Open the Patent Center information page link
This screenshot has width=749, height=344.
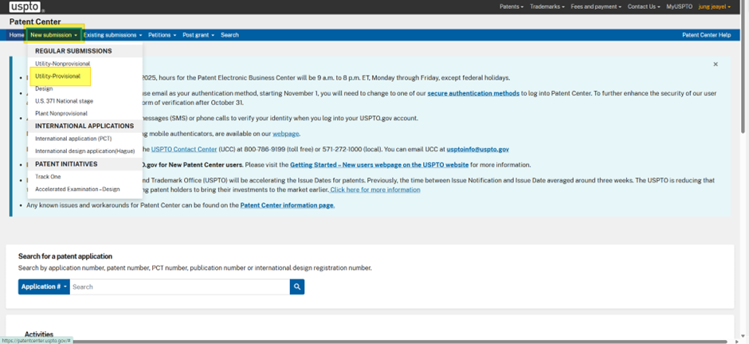tap(287, 205)
